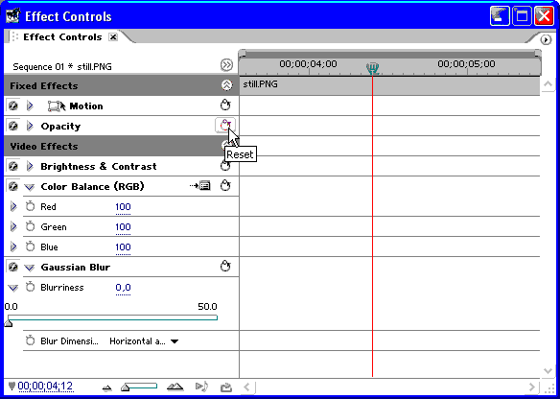Switch to the Effect Controls tab
Image resolution: width=560 pixels, height=399 pixels.
[x=62, y=37]
